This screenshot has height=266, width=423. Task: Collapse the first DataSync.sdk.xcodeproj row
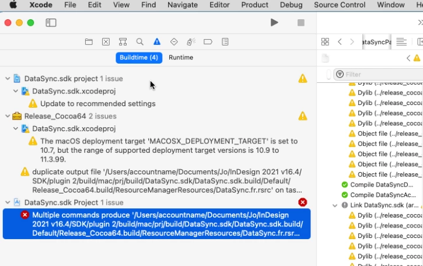(16, 91)
